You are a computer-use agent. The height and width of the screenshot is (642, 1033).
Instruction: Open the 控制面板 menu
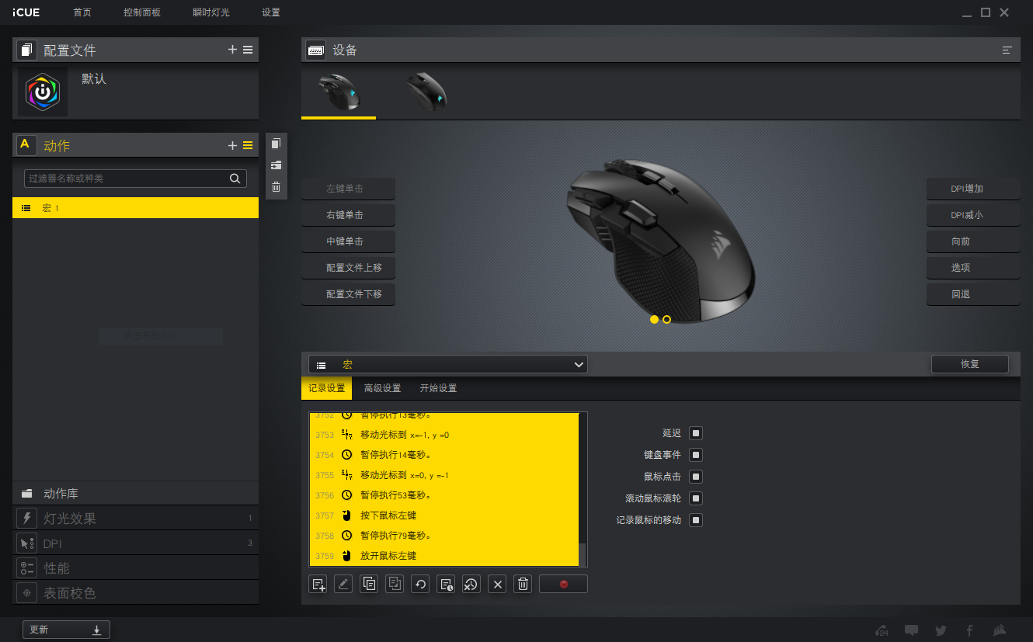click(x=142, y=12)
